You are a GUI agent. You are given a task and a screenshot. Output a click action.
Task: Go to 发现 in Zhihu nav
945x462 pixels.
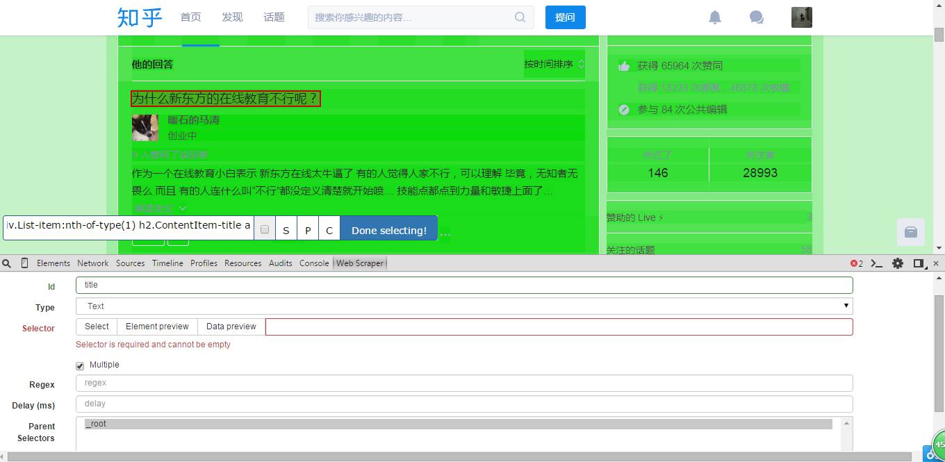tap(233, 17)
